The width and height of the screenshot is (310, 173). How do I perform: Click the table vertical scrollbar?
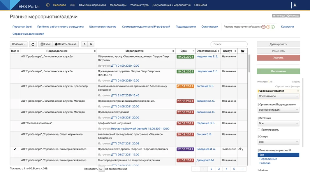coord(249,63)
